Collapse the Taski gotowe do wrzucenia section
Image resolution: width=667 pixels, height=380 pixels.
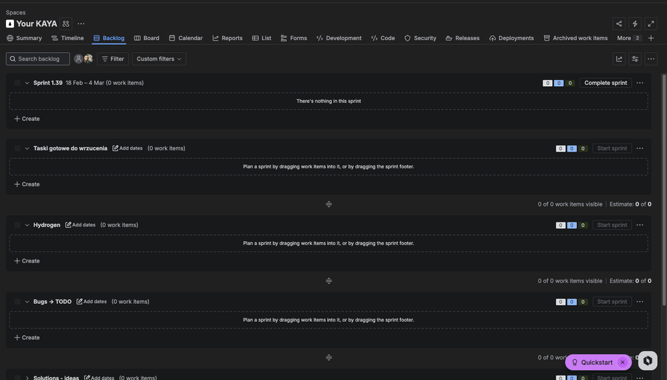pos(27,148)
